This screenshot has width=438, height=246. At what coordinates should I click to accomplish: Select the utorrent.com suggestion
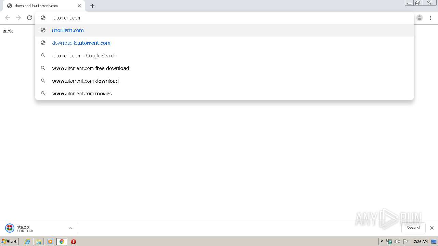pyautogui.click(x=224, y=30)
